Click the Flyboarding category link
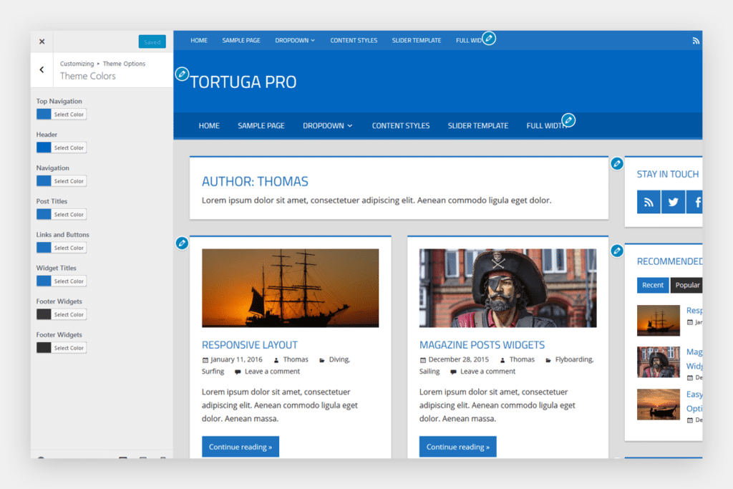The image size is (733, 489). [x=574, y=359]
